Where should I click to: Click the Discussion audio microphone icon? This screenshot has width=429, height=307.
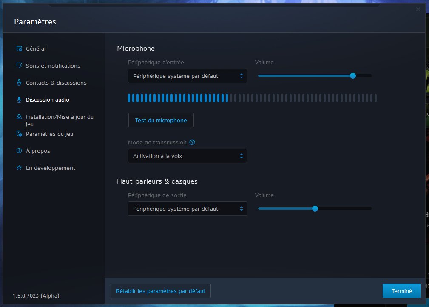(19, 100)
